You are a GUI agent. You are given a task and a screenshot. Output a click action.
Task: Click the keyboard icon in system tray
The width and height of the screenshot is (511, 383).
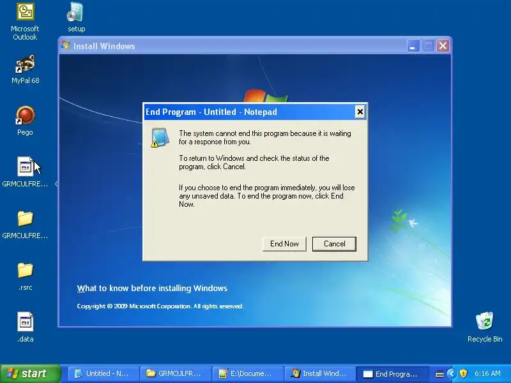coord(439,374)
